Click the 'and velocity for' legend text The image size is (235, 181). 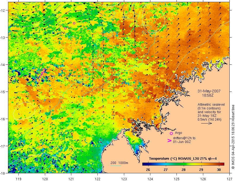(x=209, y=112)
